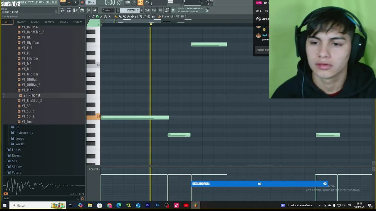Open the shopping cart content library icon
The image size is (376, 211).
[x=173, y=10]
